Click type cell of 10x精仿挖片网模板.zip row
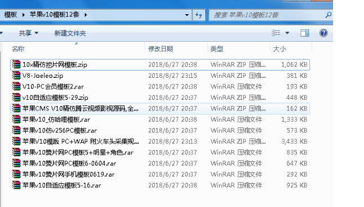This screenshot has width=364, height=207. [x=238, y=65]
